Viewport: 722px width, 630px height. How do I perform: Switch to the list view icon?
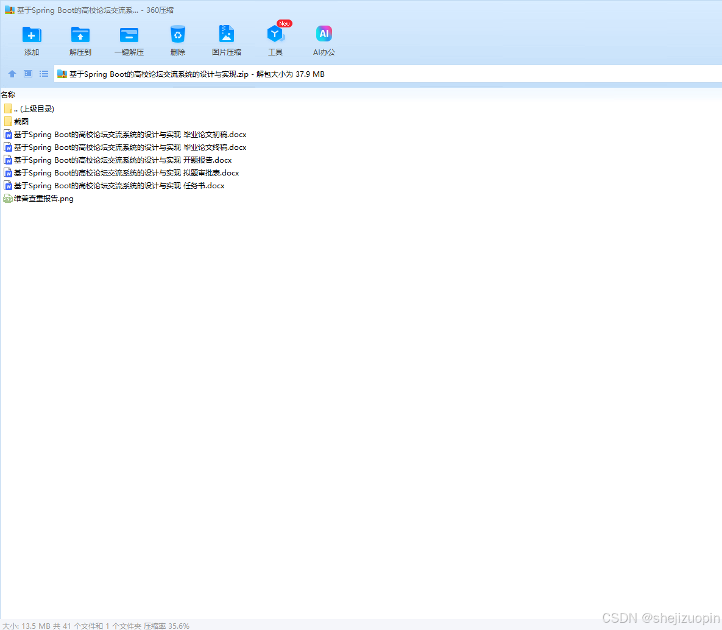(x=44, y=74)
